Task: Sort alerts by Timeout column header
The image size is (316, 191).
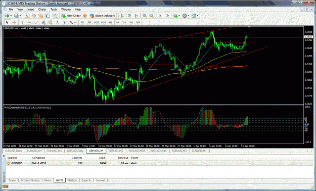Action: tap(123, 158)
